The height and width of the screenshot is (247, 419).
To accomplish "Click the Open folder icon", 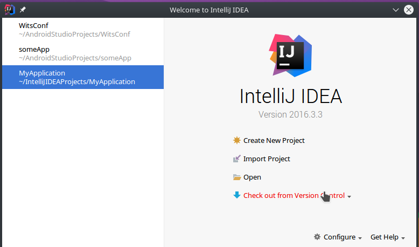I will [237, 177].
